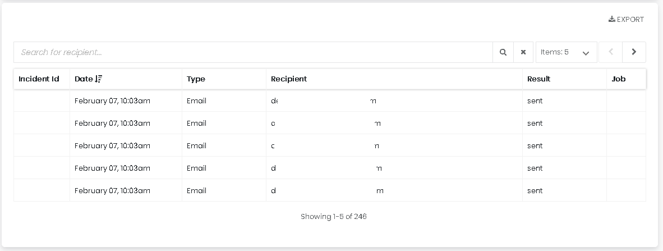Click the sort icon beside Date
Viewport: 663px width, 251px height.
tap(99, 79)
